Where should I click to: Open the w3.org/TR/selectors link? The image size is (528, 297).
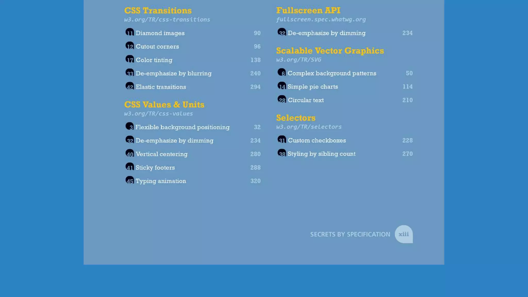(309, 127)
